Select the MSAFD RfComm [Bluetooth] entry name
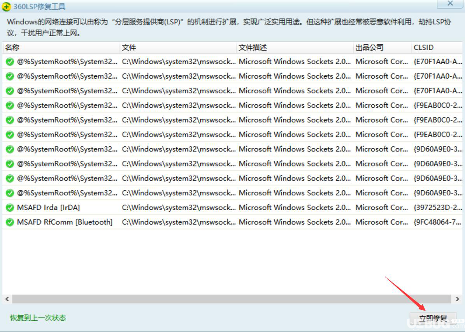 click(x=65, y=222)
